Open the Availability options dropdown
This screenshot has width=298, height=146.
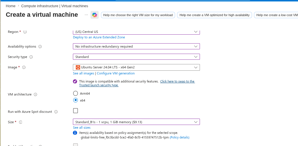(x=136, y=46)
